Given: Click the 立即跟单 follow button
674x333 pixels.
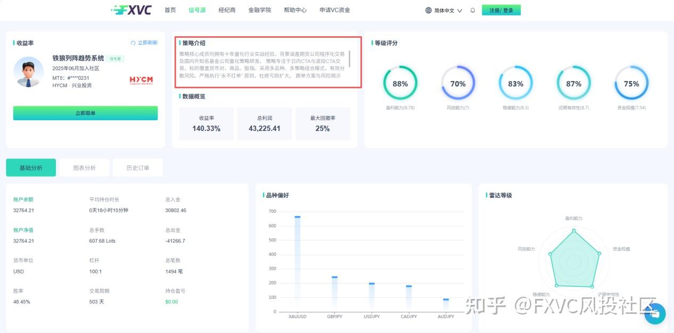Looking at the screenshot, I should (85, 113).
